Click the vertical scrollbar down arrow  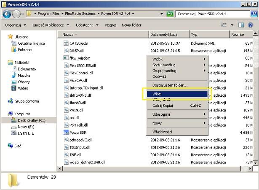[255, 163]
